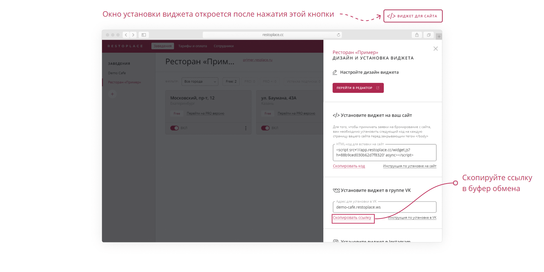Open the 'Тарифы и оплата' tab

(192, 46)
